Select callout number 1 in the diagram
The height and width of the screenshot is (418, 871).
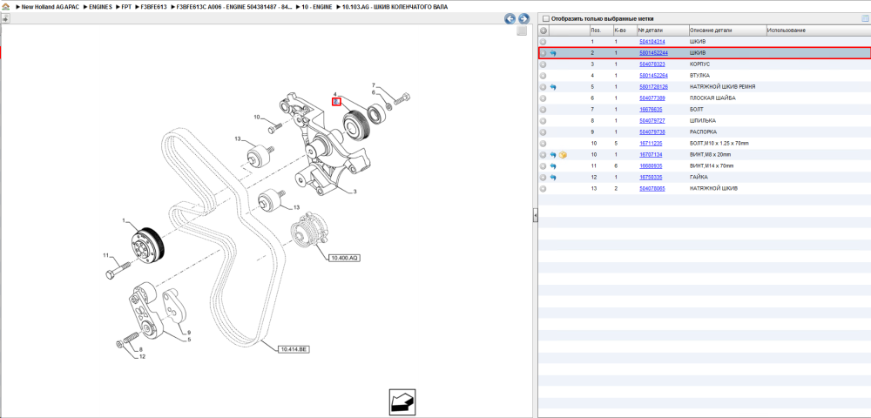click(124, 221)
